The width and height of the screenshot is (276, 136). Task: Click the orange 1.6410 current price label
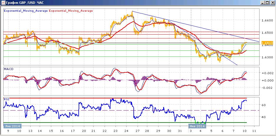pyautogui.click(x=267, y=43)
